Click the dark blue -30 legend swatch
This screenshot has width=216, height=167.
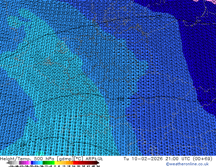click(x=32, y=163)
